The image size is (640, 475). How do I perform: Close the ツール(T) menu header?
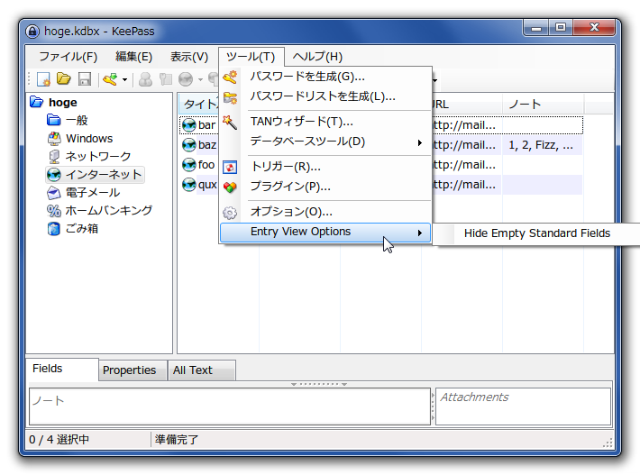251,57
